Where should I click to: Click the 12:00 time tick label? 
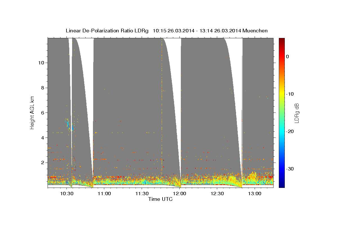(x=180, y=193)
